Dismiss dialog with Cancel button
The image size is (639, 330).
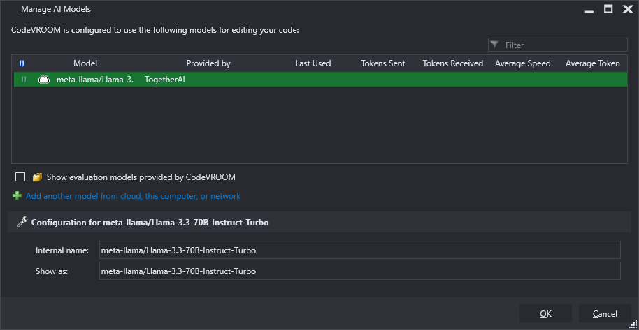pyautogui.click(x=605, y=314)
